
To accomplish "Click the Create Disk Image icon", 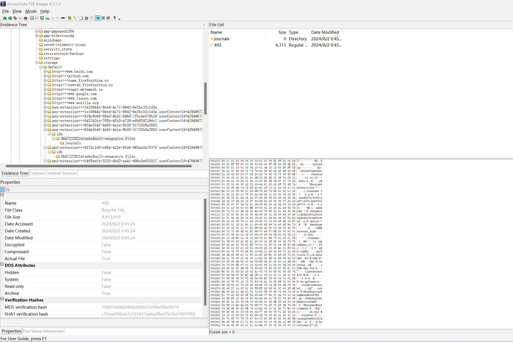I will (32, 18).
